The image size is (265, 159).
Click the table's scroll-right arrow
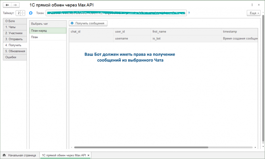(x=255, y=147)
